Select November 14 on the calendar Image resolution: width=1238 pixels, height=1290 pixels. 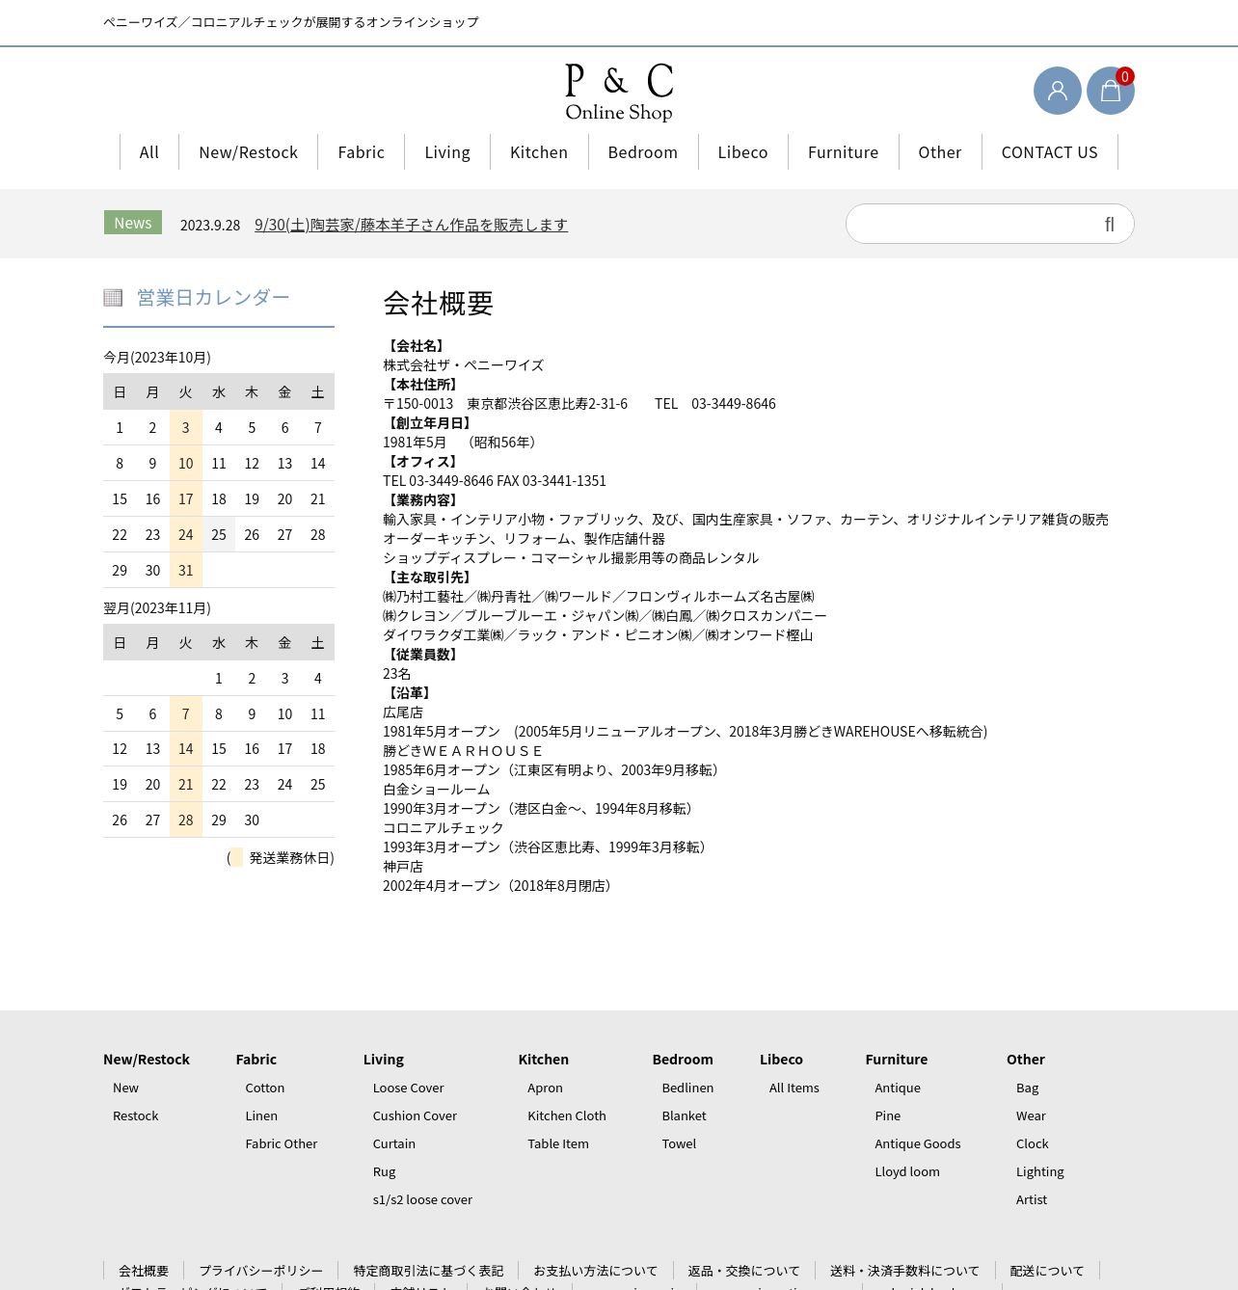(x=186, y=749)
